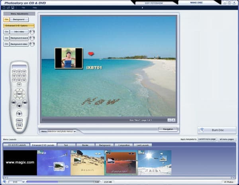Click number 7 on the remote control
This screenshot has height=185, width=239.
[x=14, y=80]
